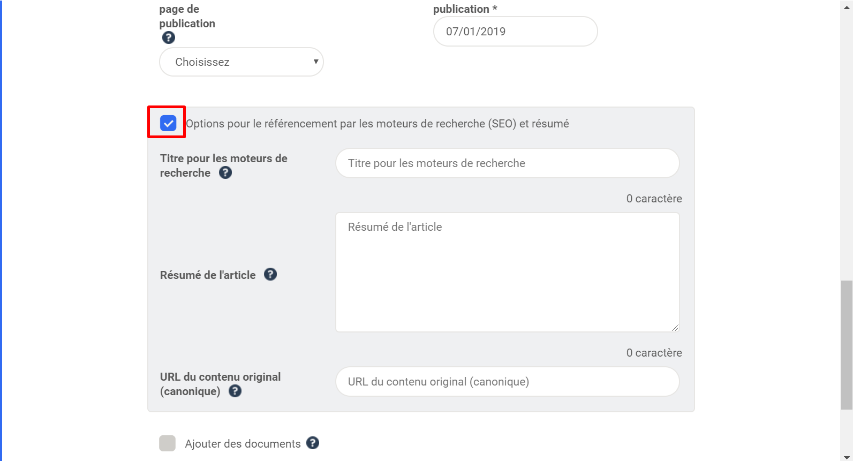Open help for Titre pour les moteurs de recherche
Image resolution: width=853 pixels, height=461 pixels.
click(x=225, y=172)
